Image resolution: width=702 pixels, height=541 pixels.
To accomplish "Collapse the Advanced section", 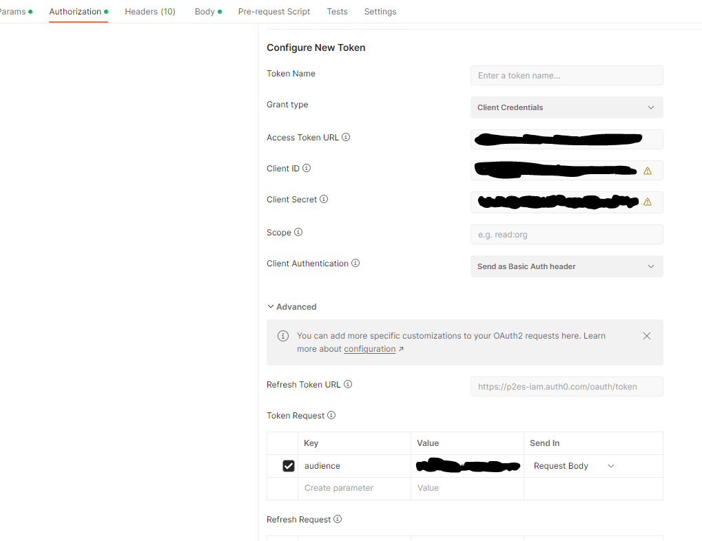I will [x=292, y=306].
